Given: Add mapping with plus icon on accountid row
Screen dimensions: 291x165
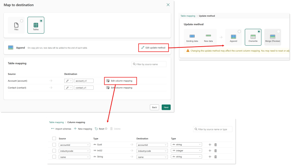Looking at the screenshot, I should pos(210,144).
